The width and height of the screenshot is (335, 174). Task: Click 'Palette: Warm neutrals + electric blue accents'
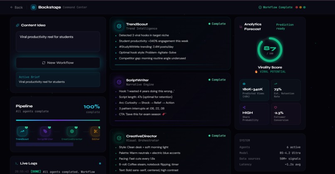150,153
